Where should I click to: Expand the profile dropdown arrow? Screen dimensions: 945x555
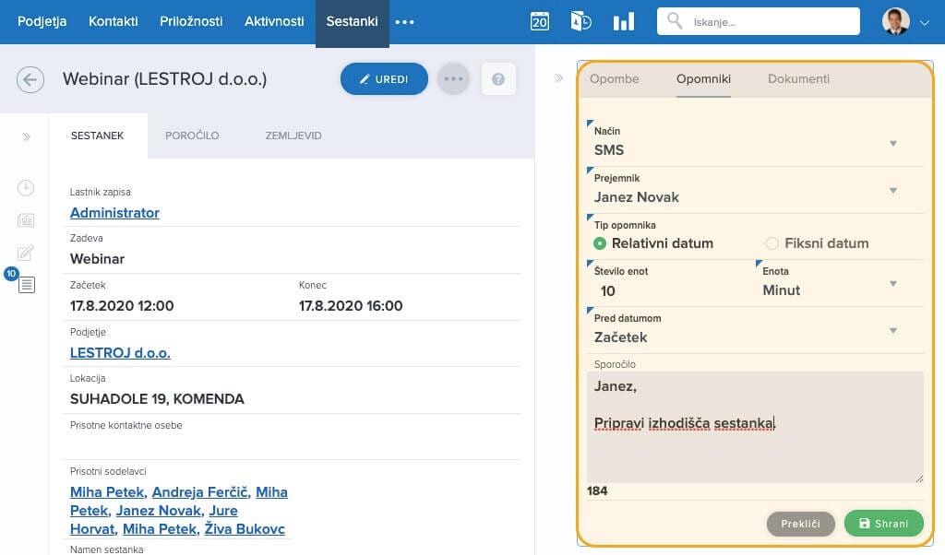tap(925, 23)
